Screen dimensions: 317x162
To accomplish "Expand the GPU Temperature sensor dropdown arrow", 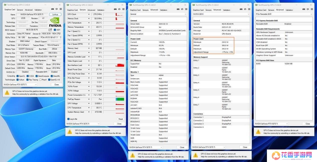I will 89,23.
